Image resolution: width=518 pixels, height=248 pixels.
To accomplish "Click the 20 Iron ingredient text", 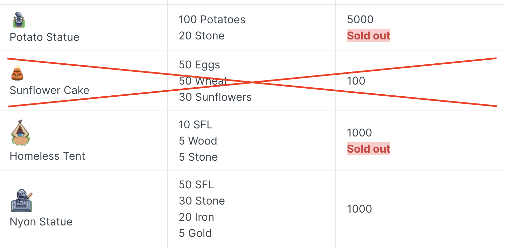I will click(x=197, y=217).
